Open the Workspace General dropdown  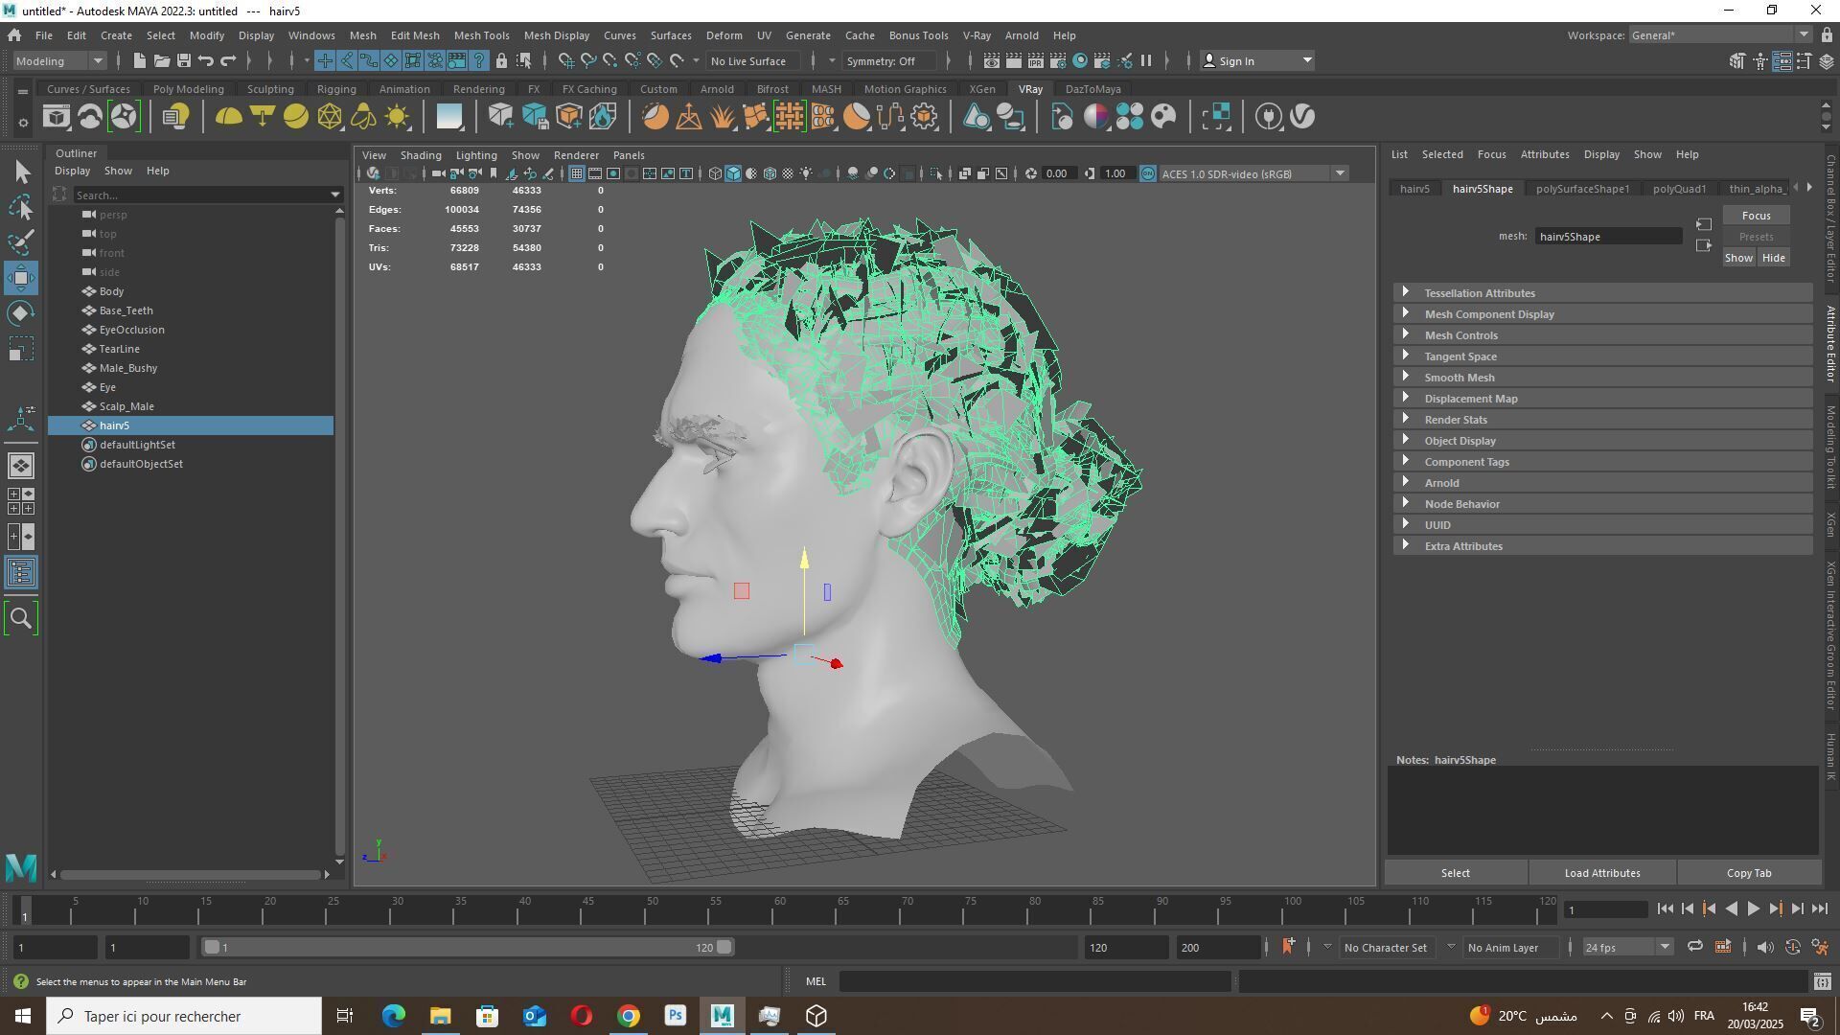(1719, 35)
